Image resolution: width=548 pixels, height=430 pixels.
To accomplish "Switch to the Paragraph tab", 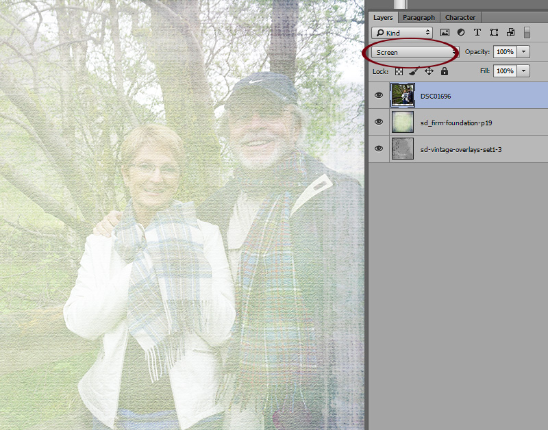I will (419, 18).
